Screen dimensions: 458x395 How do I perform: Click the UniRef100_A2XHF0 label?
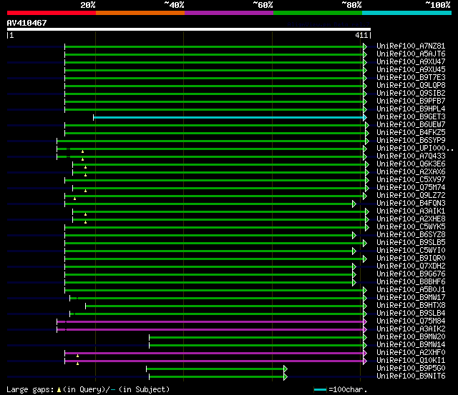[411, 353]
